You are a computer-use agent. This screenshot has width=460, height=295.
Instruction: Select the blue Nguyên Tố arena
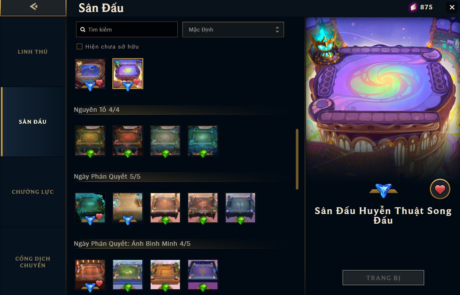tap(203, 141)
